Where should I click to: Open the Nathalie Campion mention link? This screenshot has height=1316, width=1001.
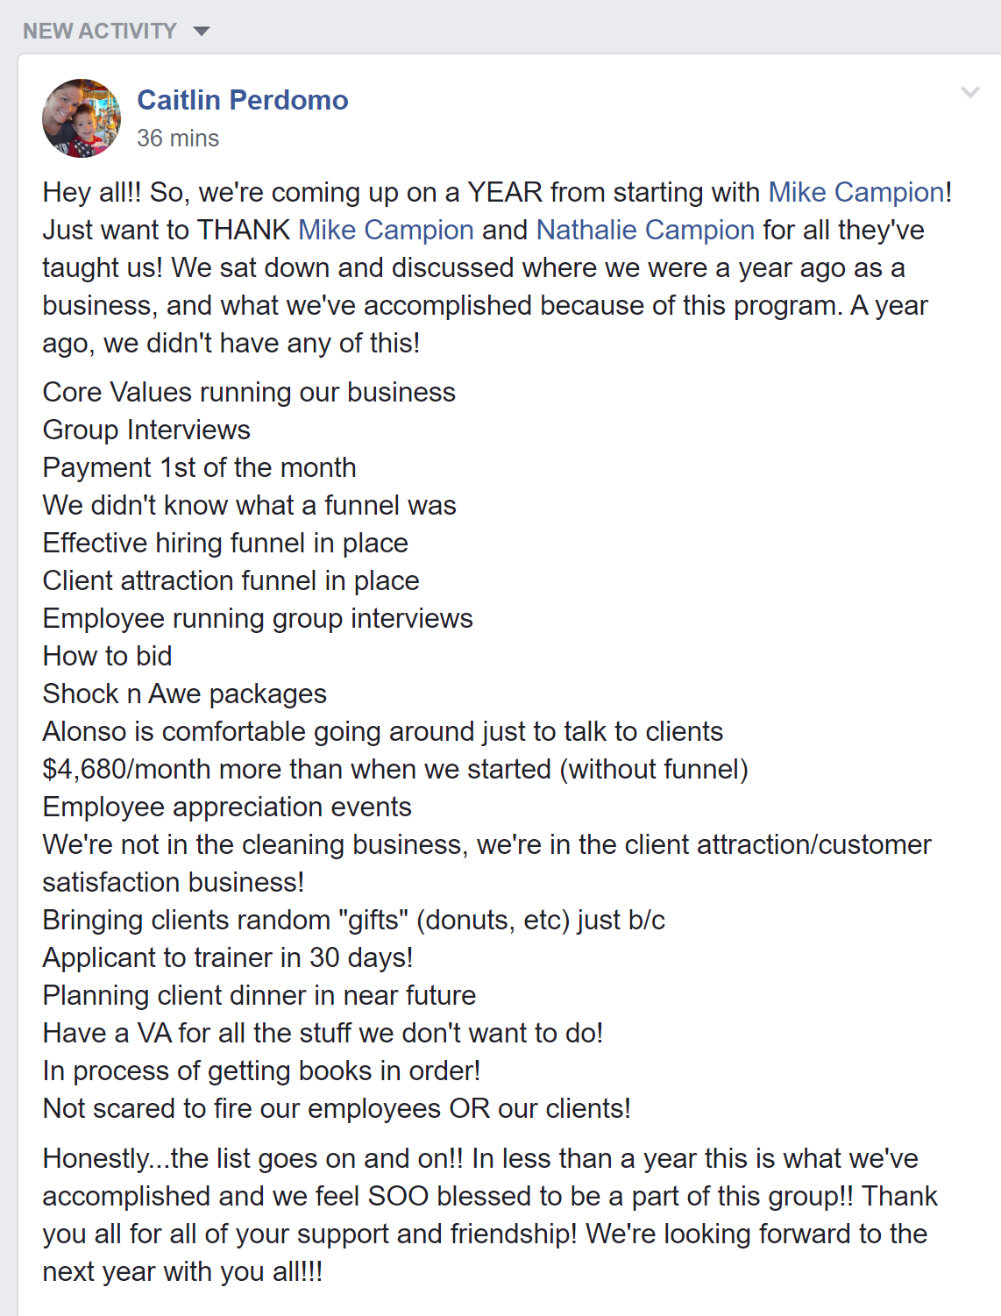tap(645, 230)
